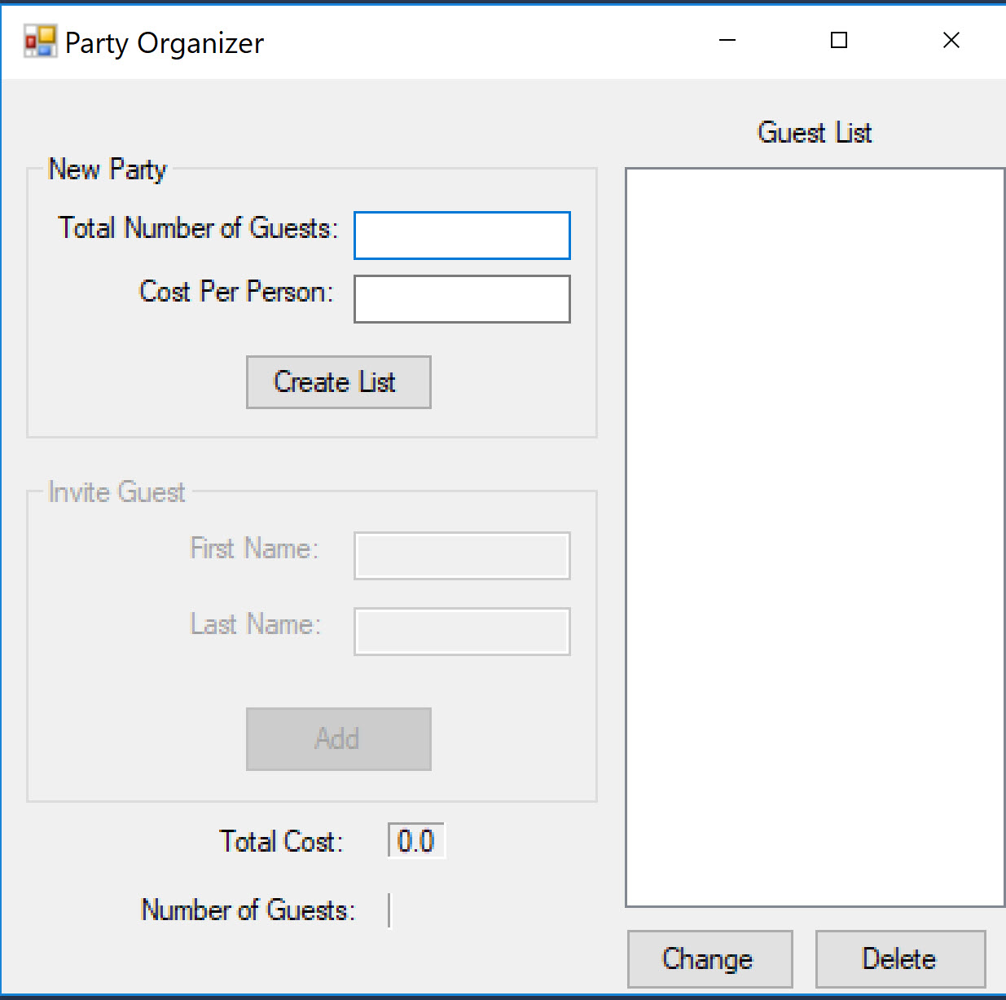Click the Guest List heading label
Image resolution: width=1006 pixels, height=1000 pixels.
(x=815, y=132)
